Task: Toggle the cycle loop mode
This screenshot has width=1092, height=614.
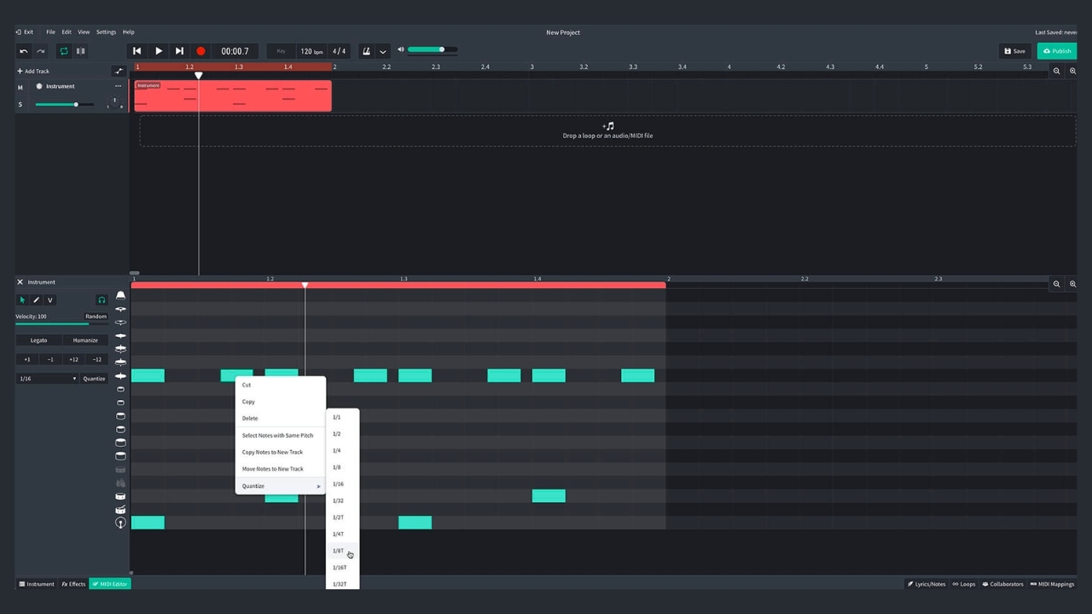Action: coord(64,51)
